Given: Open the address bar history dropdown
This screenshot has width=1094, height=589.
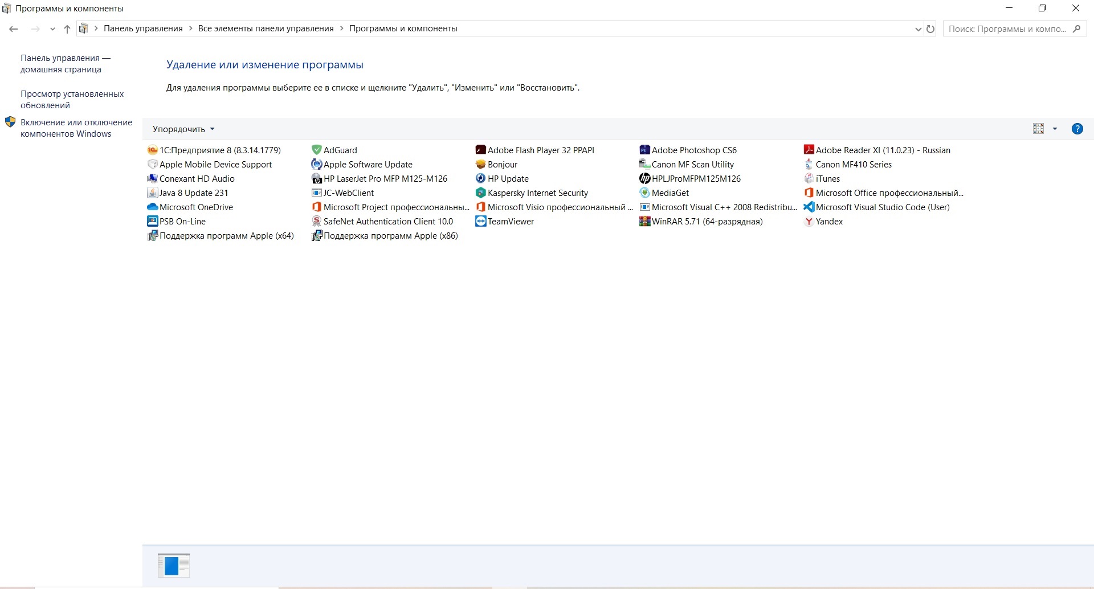Looking at the screenshot, I should 918,29.
